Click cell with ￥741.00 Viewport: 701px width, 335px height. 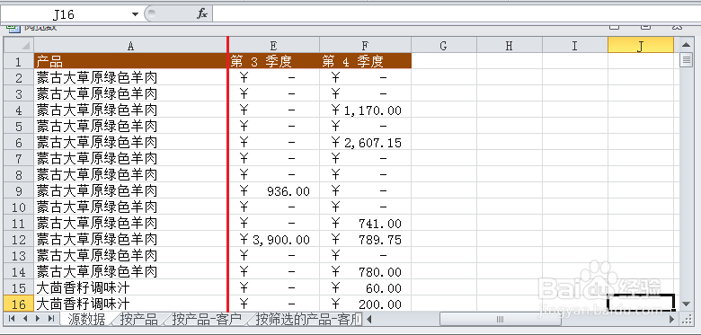point(365,223)
